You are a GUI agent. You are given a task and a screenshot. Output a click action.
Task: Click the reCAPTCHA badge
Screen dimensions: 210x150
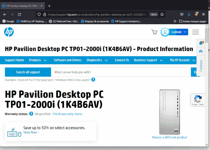point(198,100)
